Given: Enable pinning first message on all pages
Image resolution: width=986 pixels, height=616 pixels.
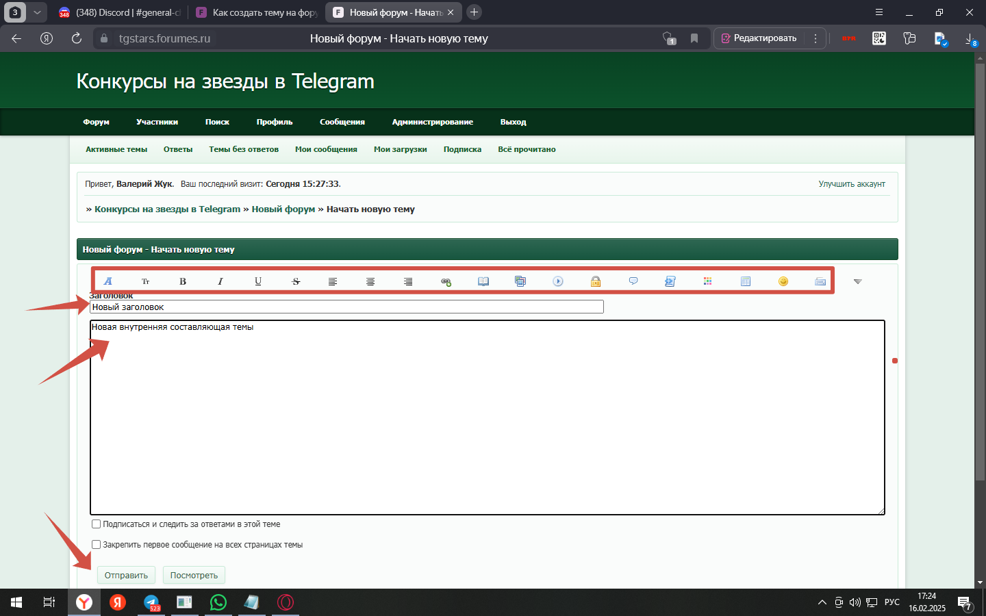Looking at the screenshot, I should pos(97,545).
